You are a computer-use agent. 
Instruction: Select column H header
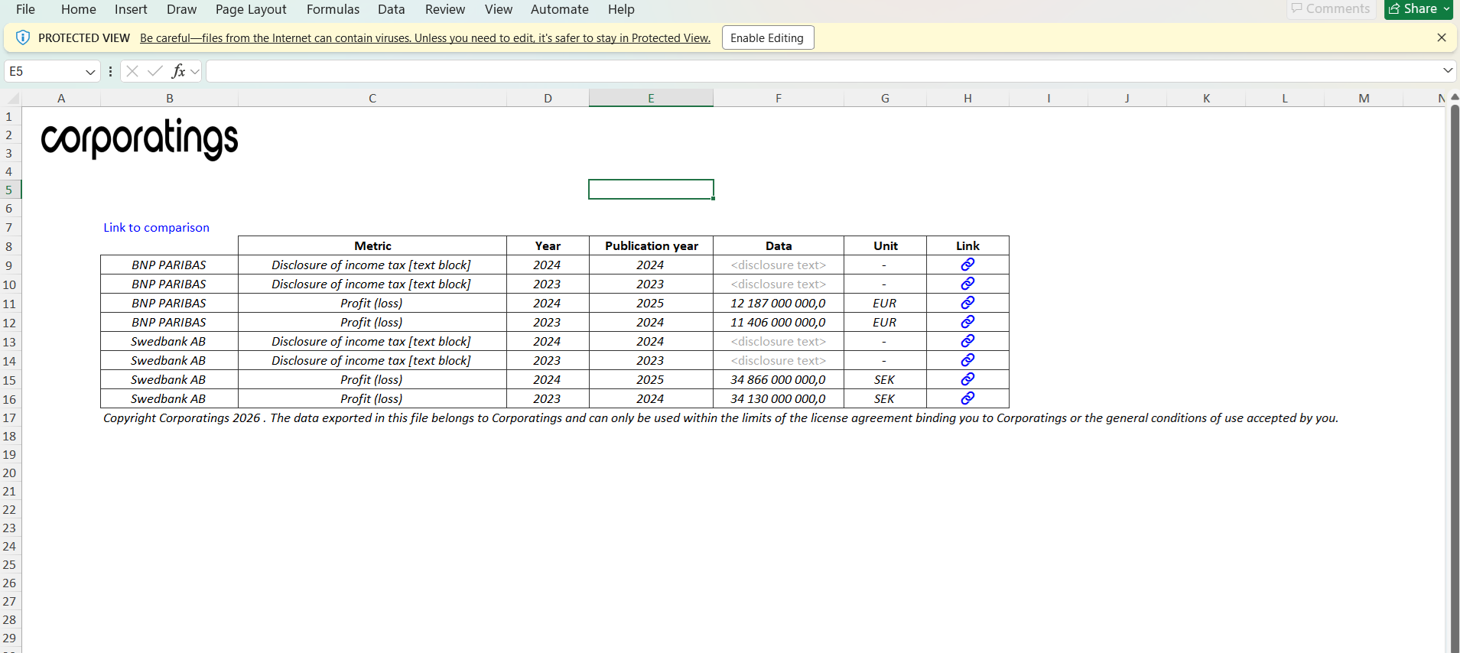[x=967, y=98]
